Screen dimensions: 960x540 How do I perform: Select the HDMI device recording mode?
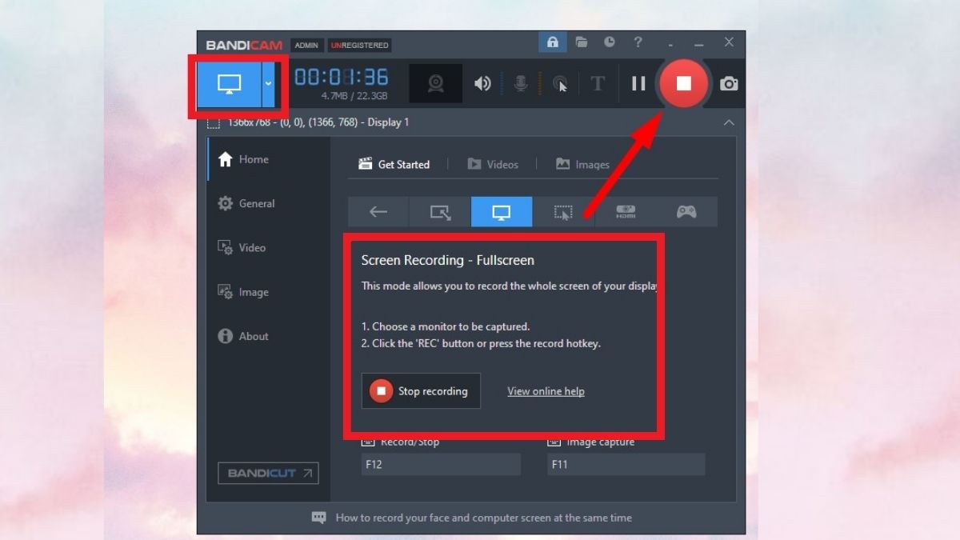click(625, 212)
